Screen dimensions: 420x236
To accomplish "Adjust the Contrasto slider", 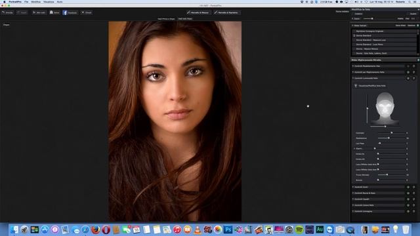I will coord(392,133).
